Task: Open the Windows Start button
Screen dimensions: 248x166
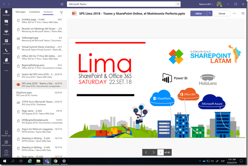Action: (5, 161)
